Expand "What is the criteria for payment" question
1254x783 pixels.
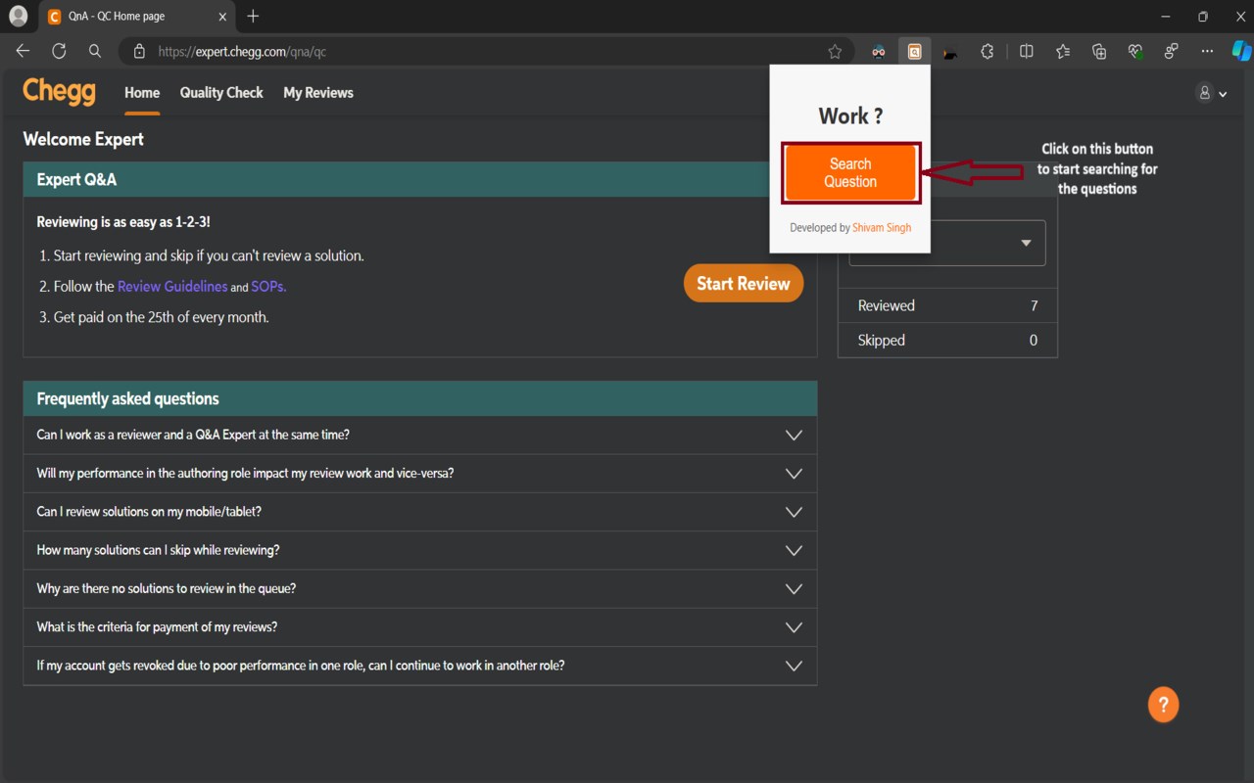pos(420,627)
